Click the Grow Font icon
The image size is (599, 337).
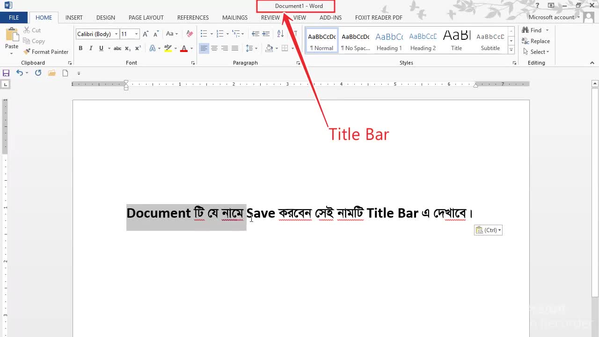[146, 34]
